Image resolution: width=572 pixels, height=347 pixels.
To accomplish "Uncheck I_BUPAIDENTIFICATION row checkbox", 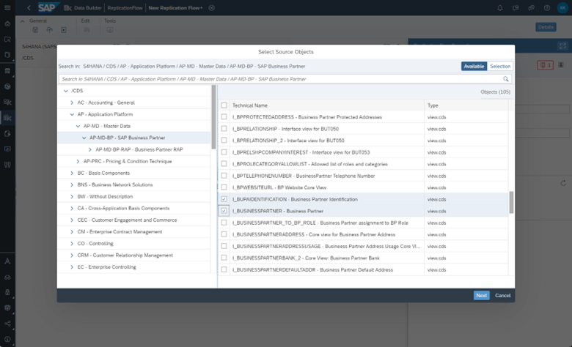I will pos(224,199).
